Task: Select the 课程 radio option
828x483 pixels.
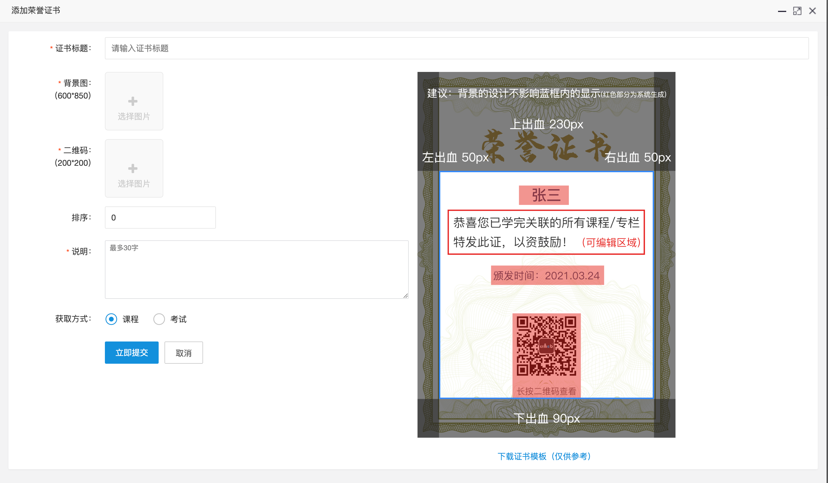Action: (x=111, y=319)
